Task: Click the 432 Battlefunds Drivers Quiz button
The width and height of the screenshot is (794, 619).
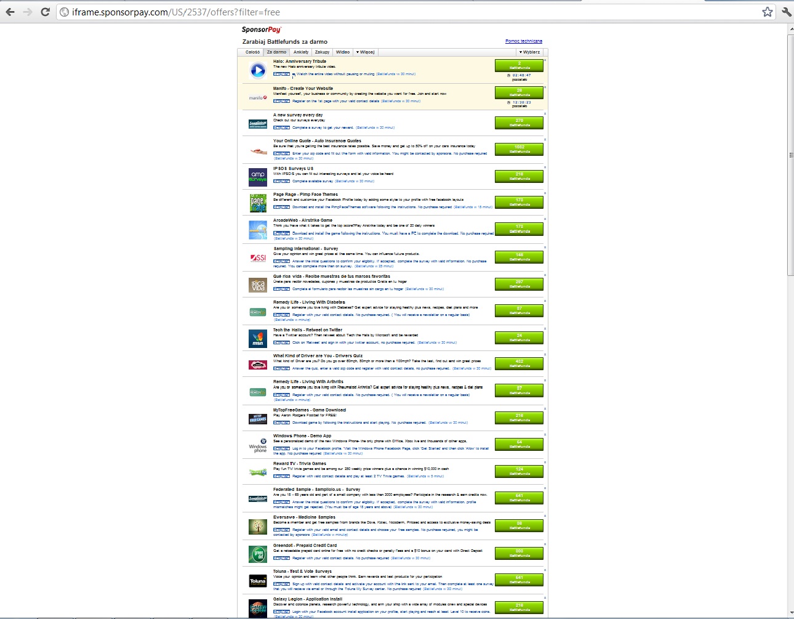Action: (x=519, y=363)
